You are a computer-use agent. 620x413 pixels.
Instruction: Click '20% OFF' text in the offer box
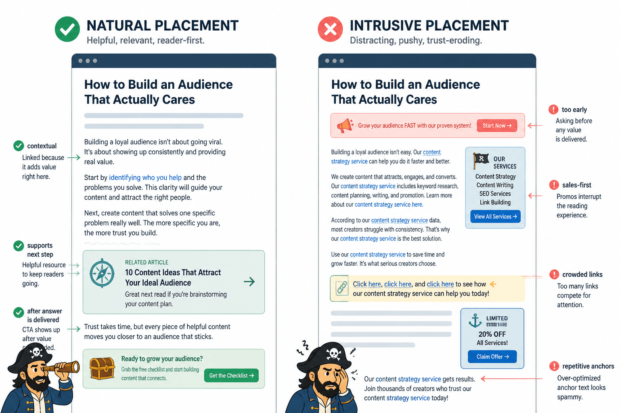492,334
